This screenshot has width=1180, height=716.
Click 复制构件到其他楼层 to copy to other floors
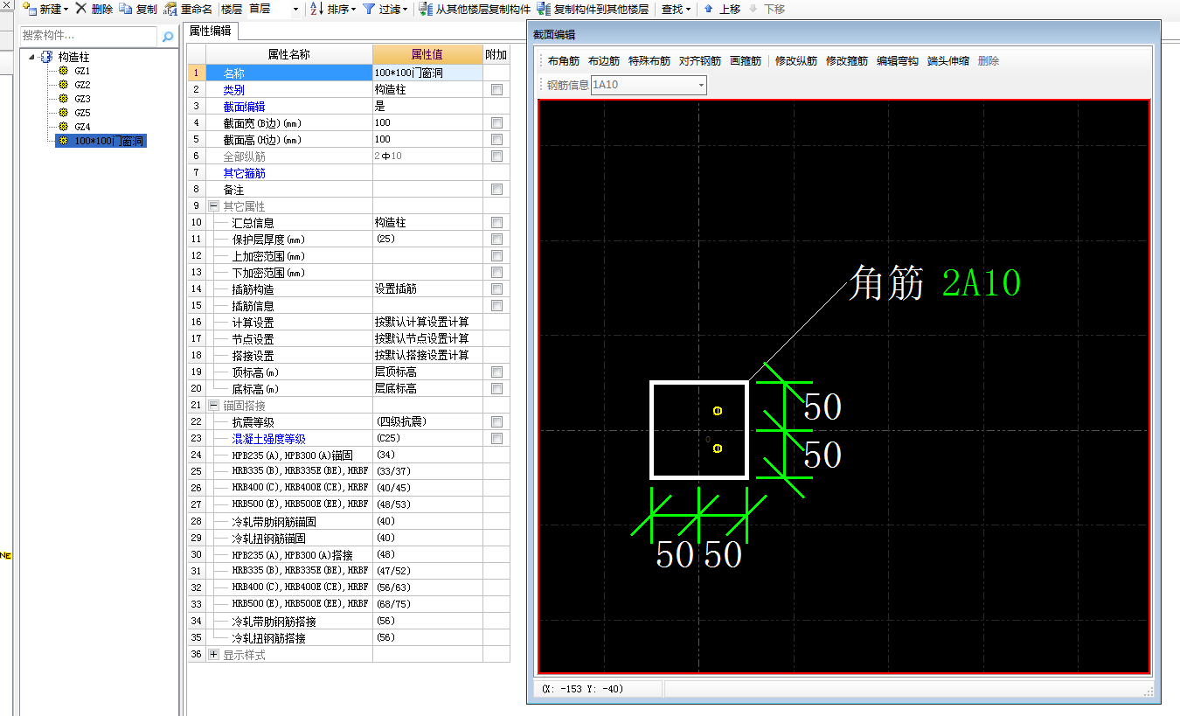click(593, 9)
